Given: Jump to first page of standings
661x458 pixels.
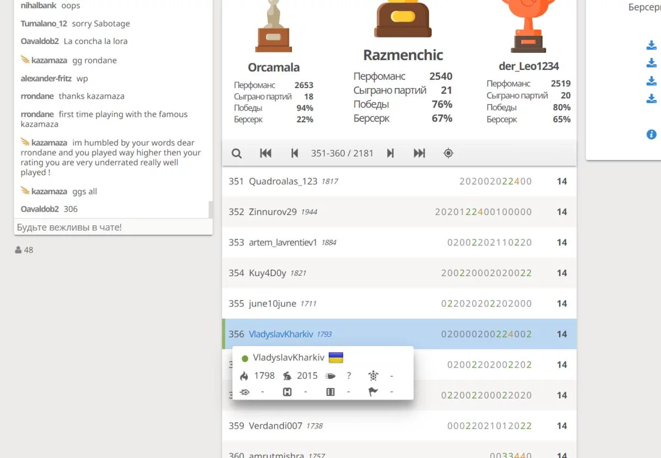Looking at the screenshot, I should click(x=266, y=154).
